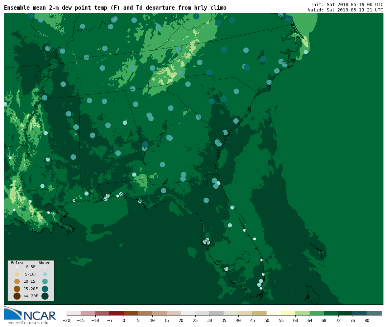Click the '10-15F' legend label
The image size is (387, 327).
(31, 282)
